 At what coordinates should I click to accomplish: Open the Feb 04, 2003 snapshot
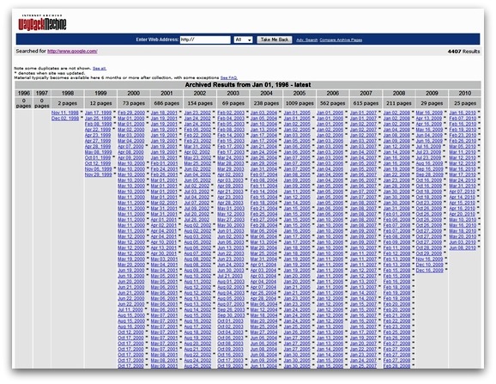pos(231,119)
